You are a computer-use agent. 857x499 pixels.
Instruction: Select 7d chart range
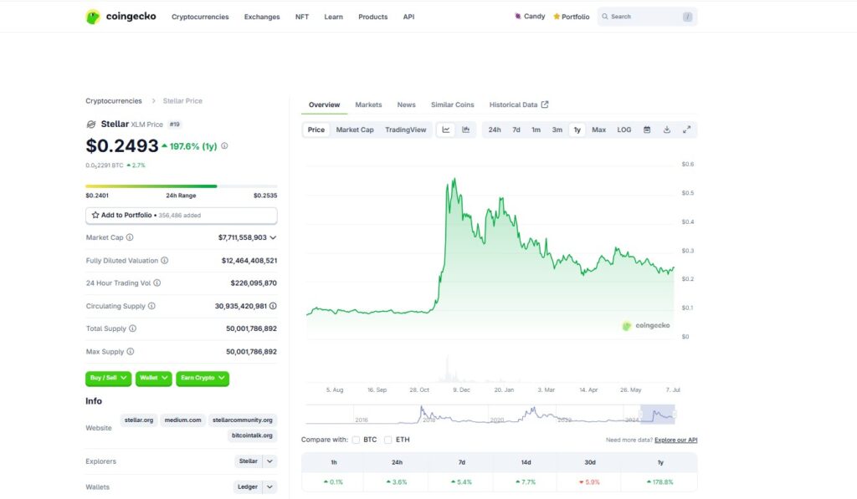coord(516,130)
